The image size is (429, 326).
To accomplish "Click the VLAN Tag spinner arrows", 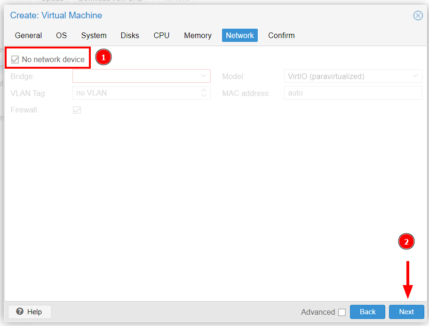I will point(204,93).
